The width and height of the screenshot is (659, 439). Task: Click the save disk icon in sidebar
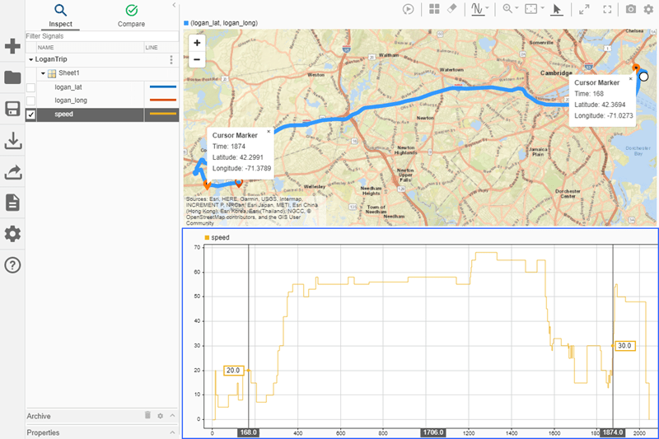click(x=12, y=110)
